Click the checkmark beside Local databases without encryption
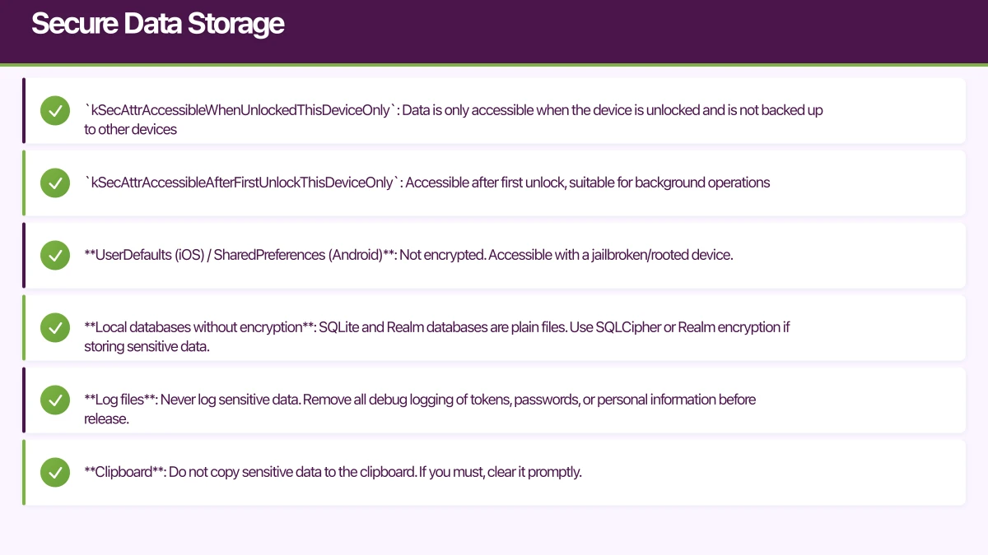Screen dimensions: 988x555 54,327
